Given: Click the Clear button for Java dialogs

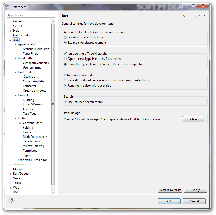Looking at the screenshot, I should pos(193,119).
